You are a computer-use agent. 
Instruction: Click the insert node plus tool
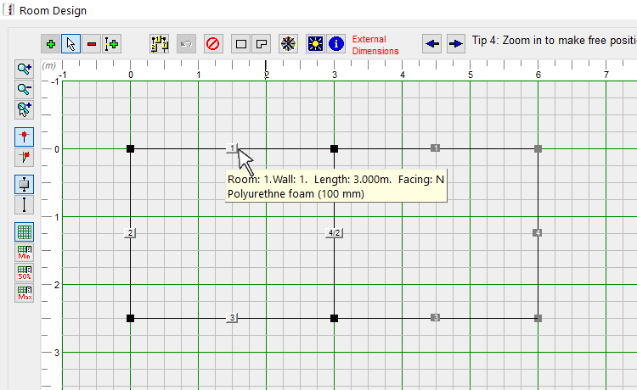(x=112, y=44)
